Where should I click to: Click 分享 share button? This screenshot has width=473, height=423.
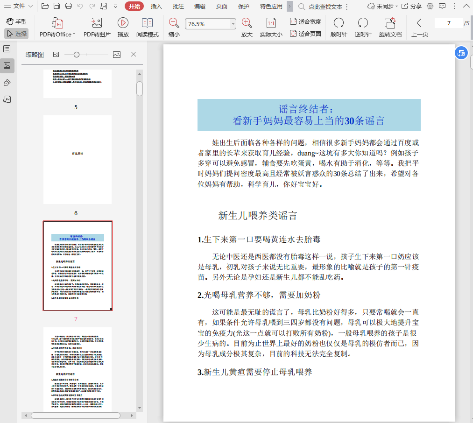pyautogui.click(x=411, y=6)
